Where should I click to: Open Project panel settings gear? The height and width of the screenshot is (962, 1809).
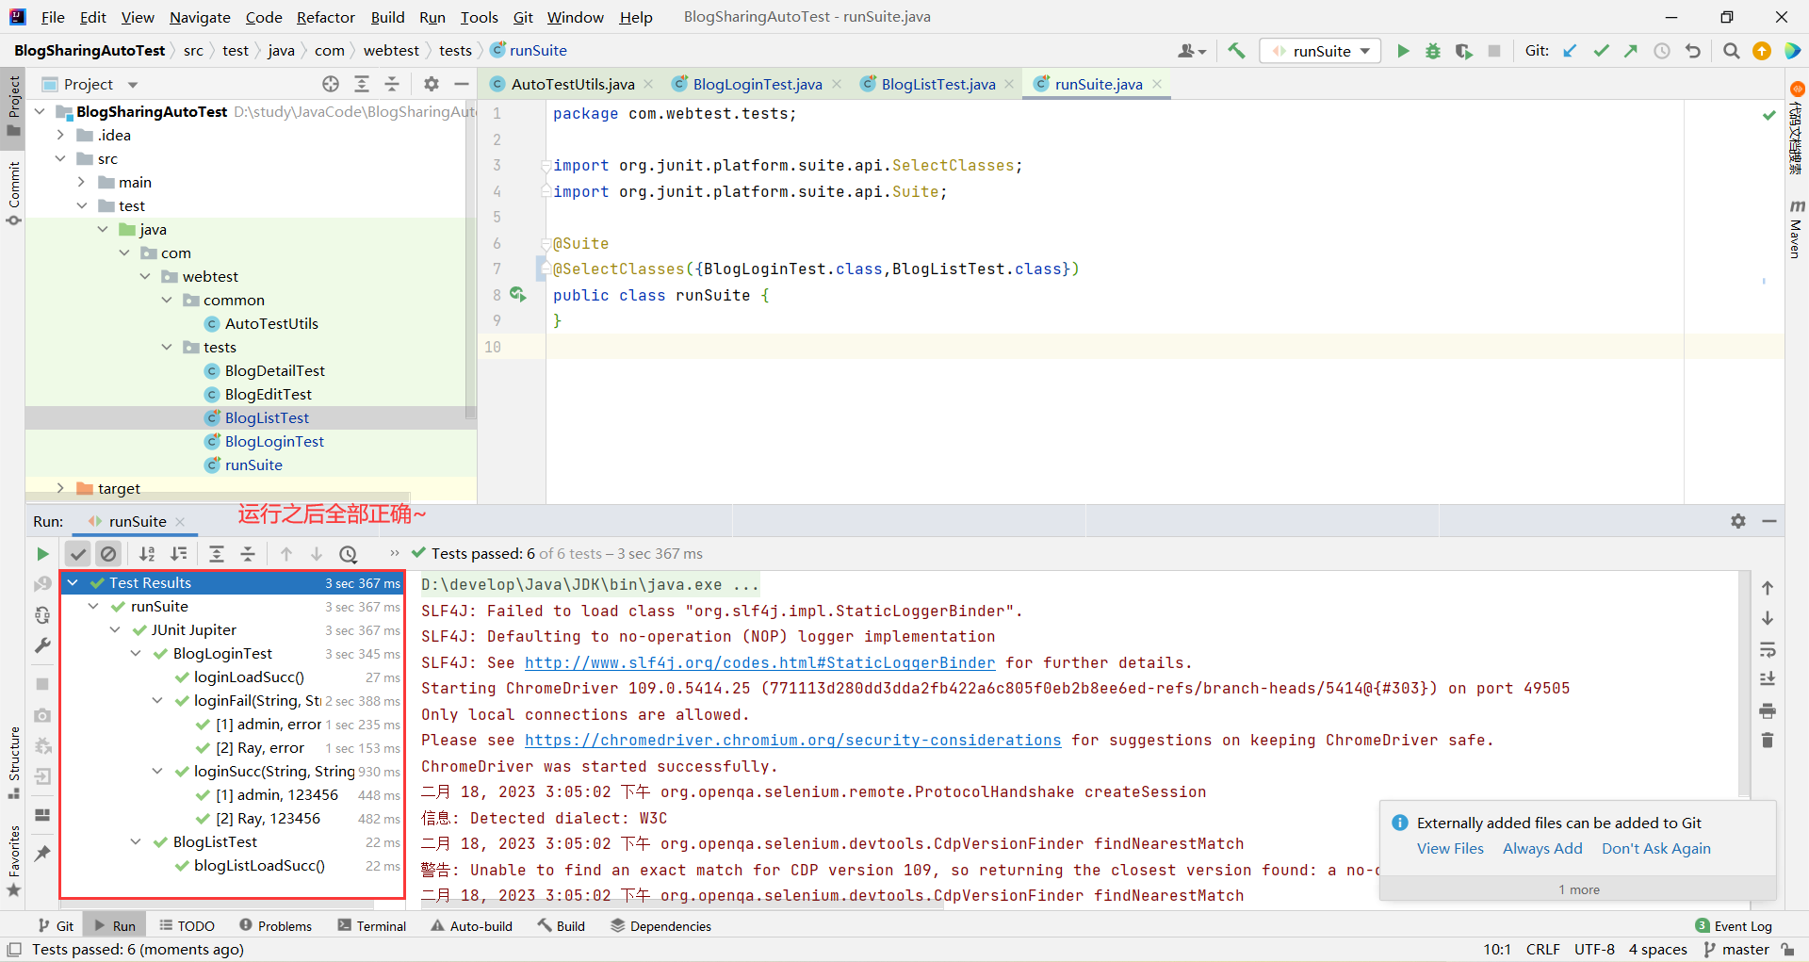click(x=432, y=84)
